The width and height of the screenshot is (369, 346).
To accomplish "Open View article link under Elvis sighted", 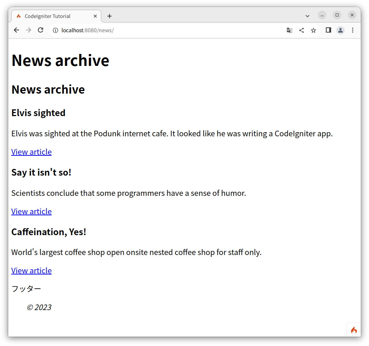I will coord(31,152).
